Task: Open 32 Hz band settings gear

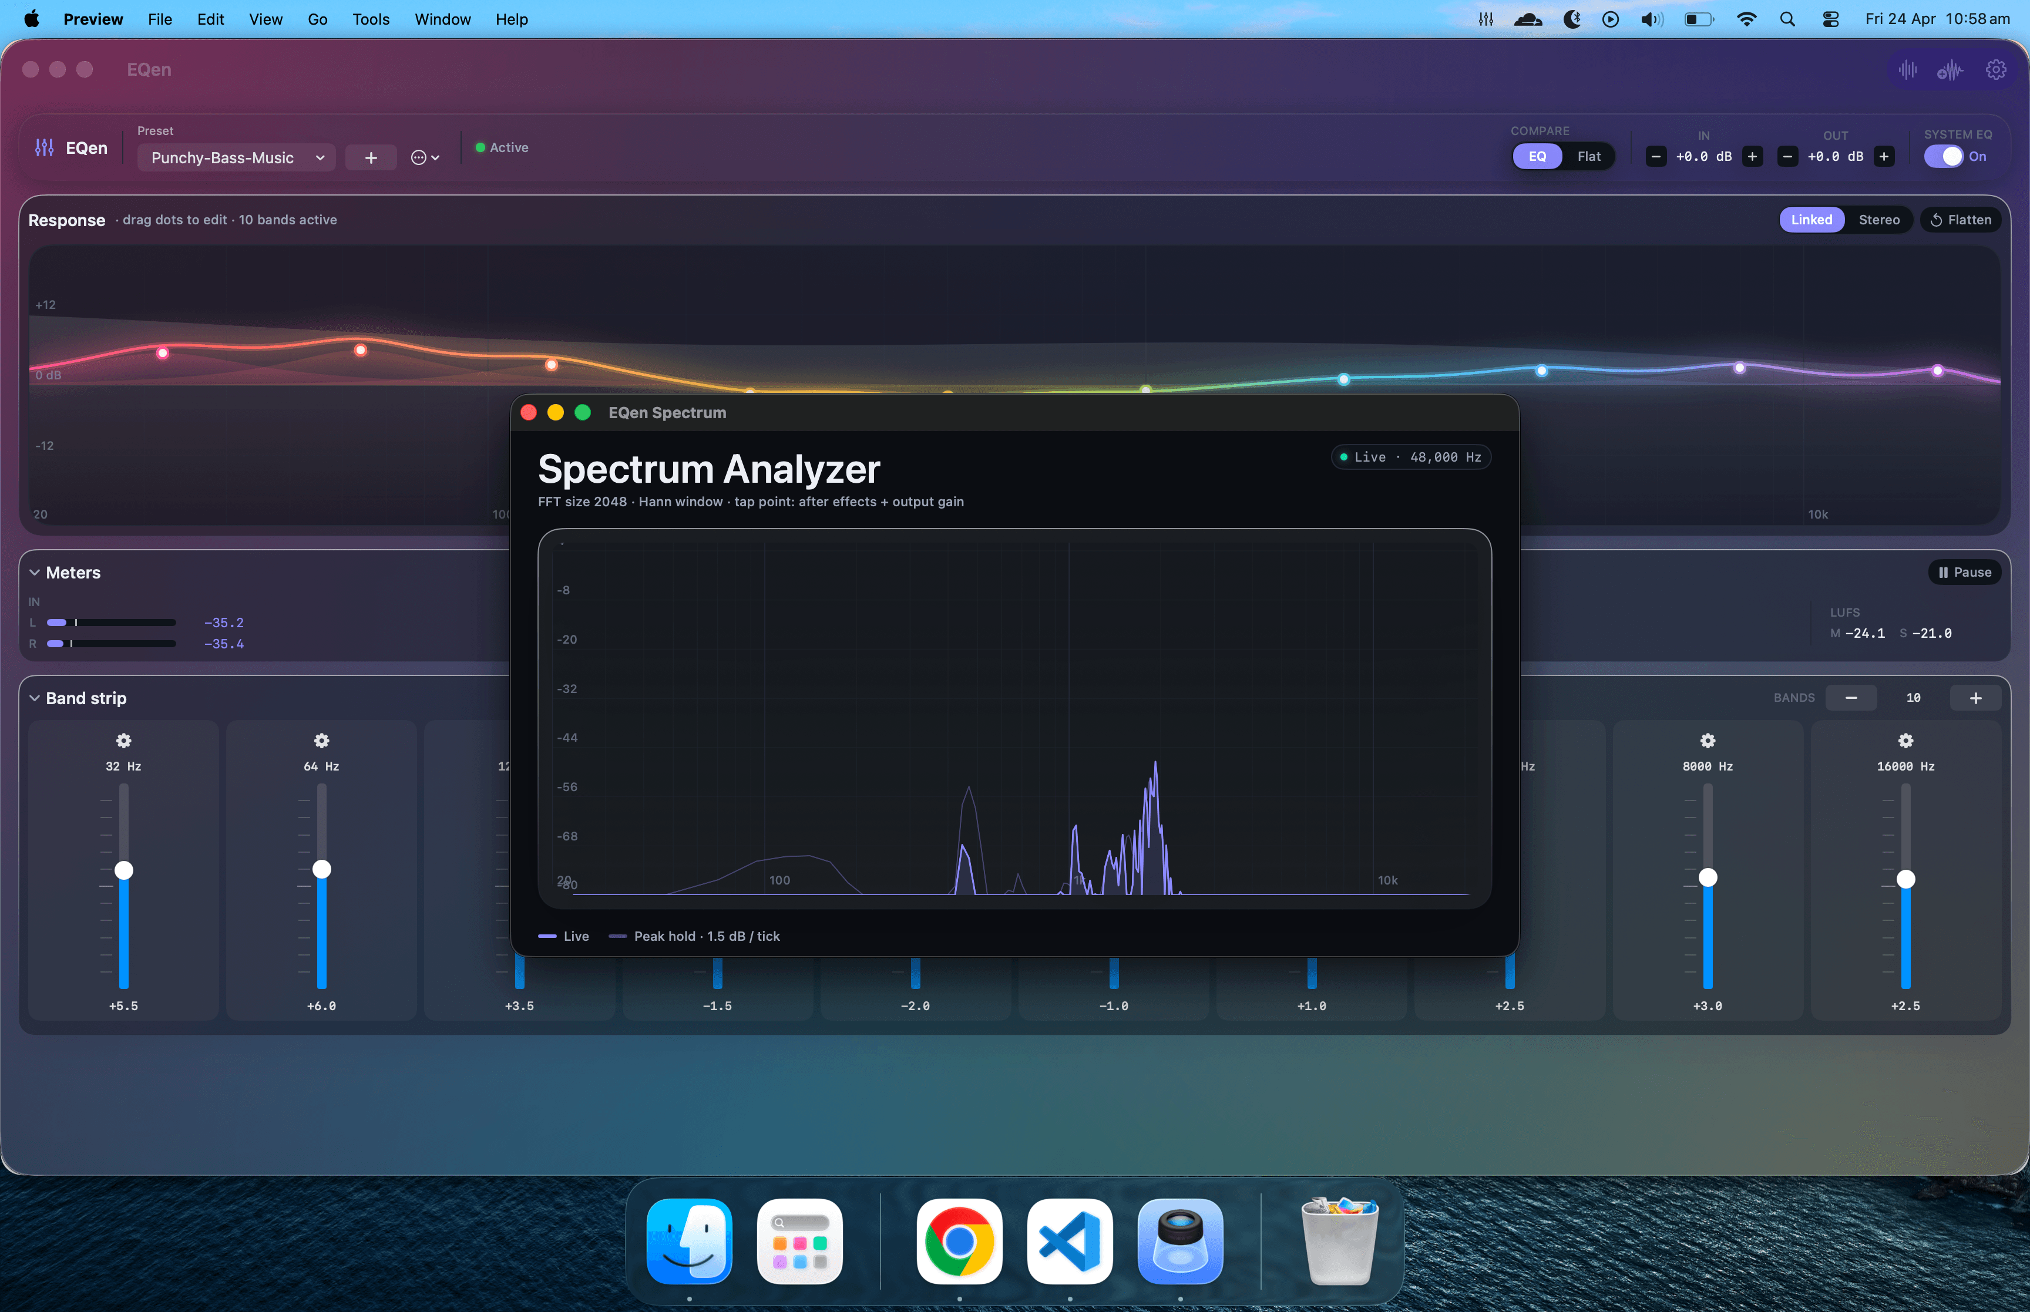Action: (x=123, y=741)
